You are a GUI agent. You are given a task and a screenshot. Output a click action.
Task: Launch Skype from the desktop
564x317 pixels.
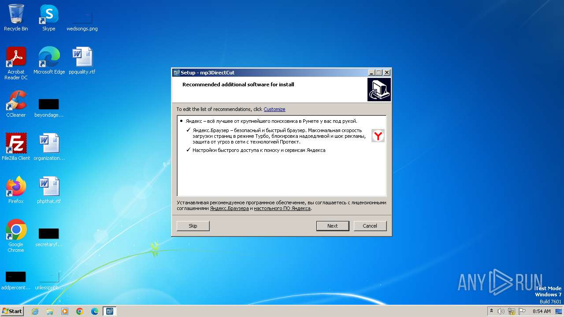point(48,18)
